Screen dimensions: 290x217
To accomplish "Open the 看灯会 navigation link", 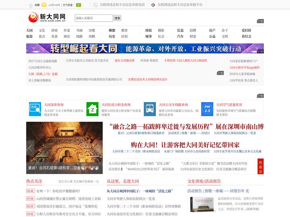I will pos(246,37).
